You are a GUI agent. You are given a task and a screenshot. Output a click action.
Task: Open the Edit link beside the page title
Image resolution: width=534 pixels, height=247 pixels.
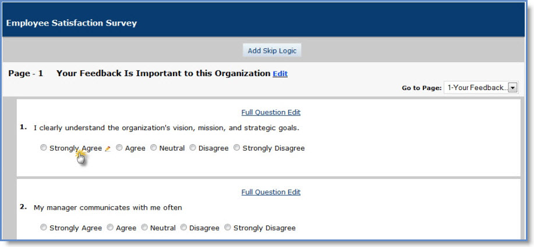click(x=280, y=74)
